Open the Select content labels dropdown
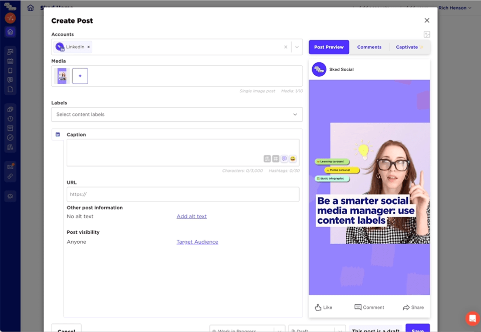The image size is (481, 332). coord(177,114)
